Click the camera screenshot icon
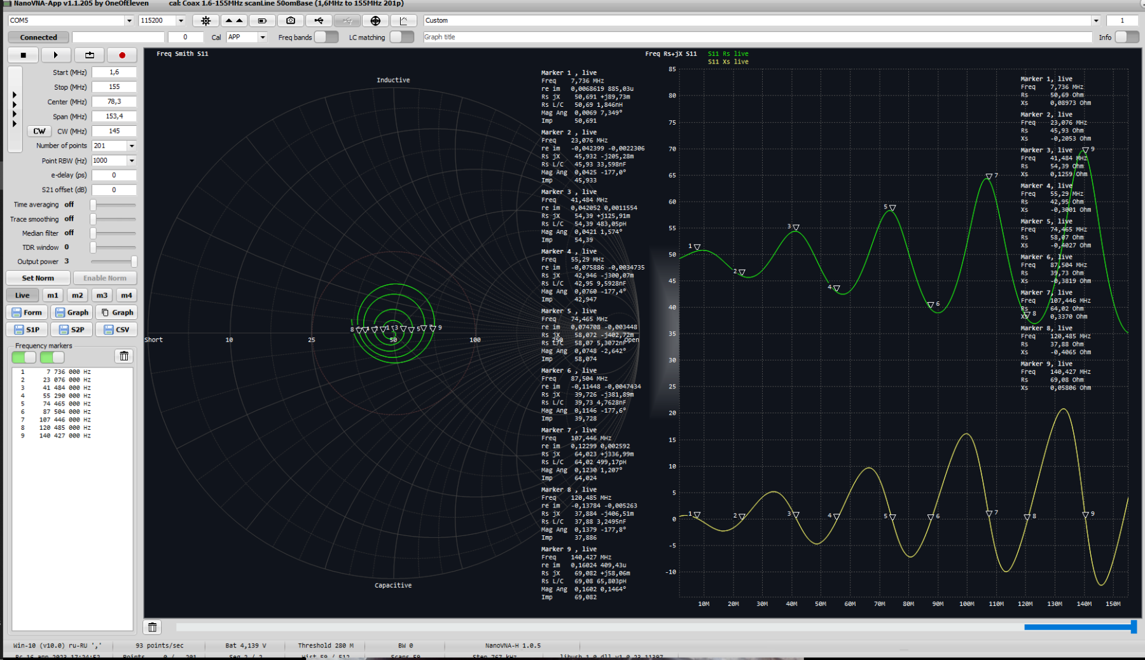The width and height of the screenshot is (1145, 660). 291,20
